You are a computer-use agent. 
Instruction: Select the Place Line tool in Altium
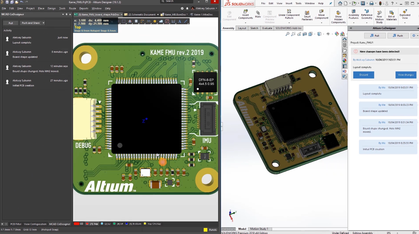click(186, 21)
